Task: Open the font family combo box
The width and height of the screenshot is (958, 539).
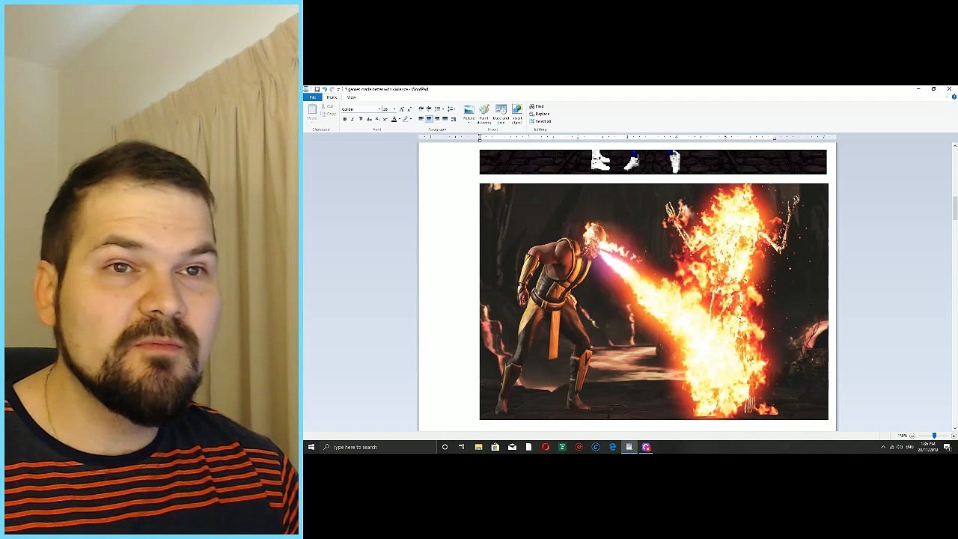Action: pyautogui.click(x=361, y=109)
